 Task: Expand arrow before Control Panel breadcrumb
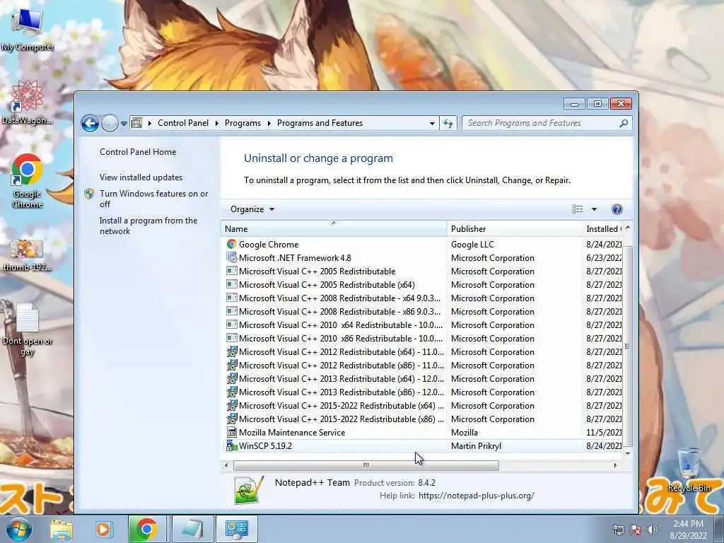(150, 123)
